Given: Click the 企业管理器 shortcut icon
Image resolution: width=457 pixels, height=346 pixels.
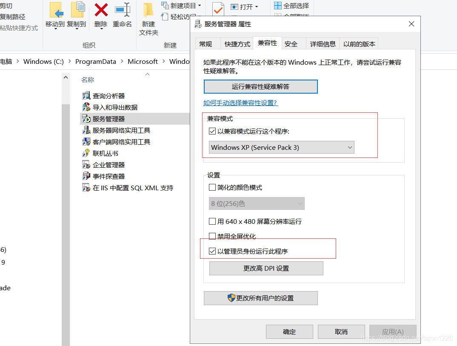Looking at the screenshot, I should pyautogui.click(x=86, y=165).
